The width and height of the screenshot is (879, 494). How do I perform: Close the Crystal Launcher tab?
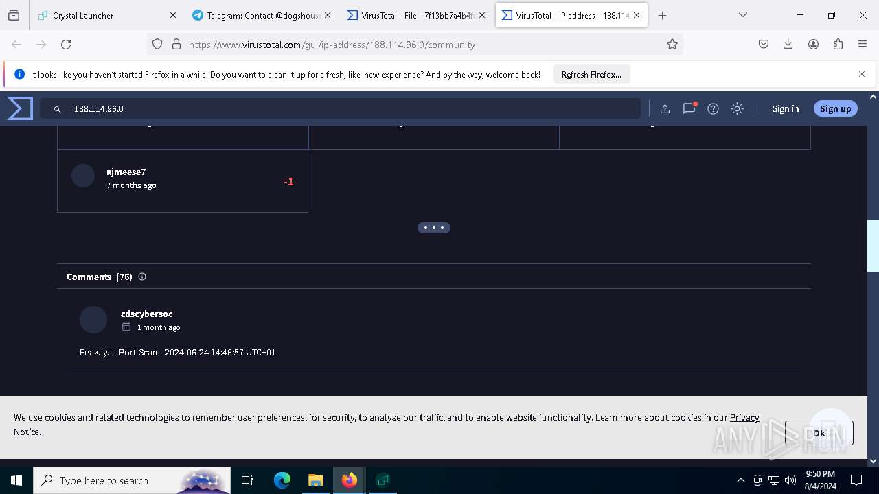tap(173, 15)
